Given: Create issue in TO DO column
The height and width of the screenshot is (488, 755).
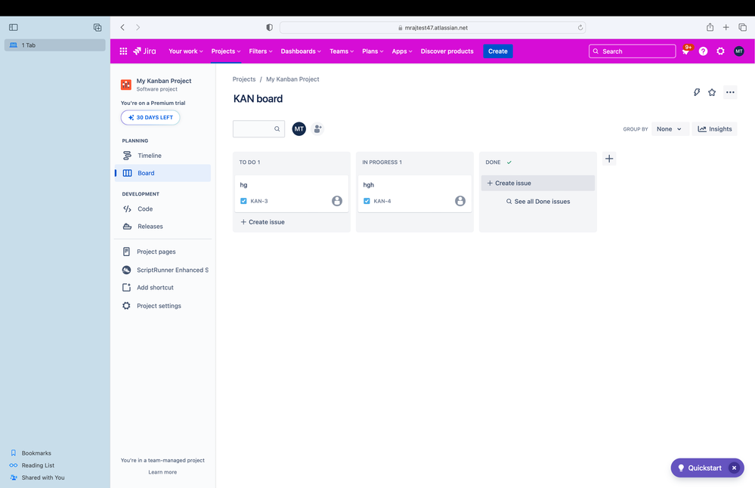Looking at the screenshot, I should pyautogui.click(x=291, y=222).
